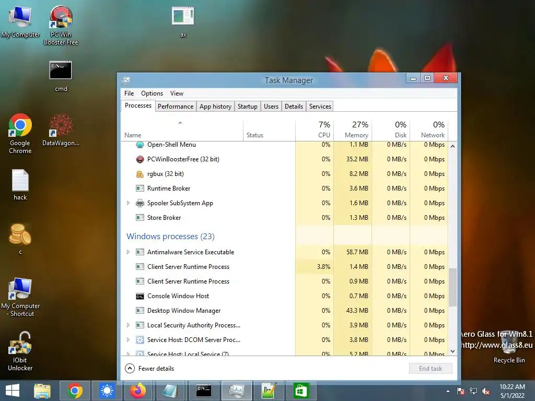The height and width of the screenshot is (401, 535).
Task: Select the rgbux (32 bit) process
Action: click(x=285, y=174)
